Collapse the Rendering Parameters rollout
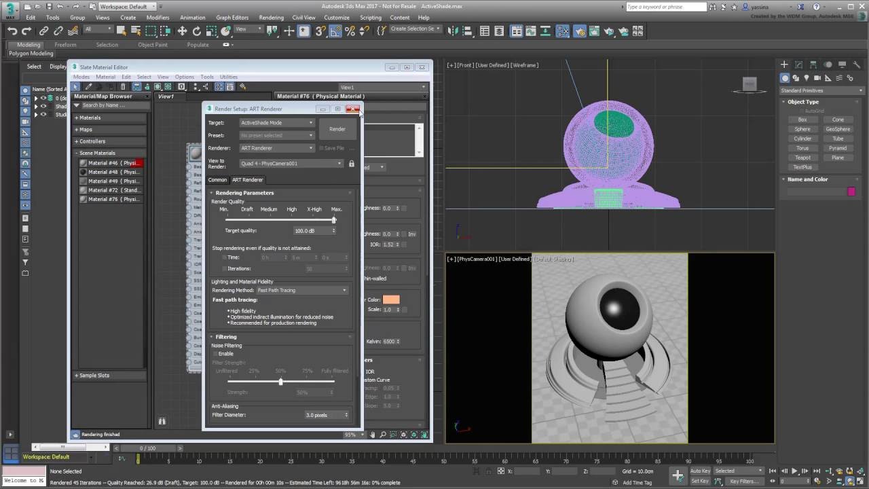 [x=282, y=193]
